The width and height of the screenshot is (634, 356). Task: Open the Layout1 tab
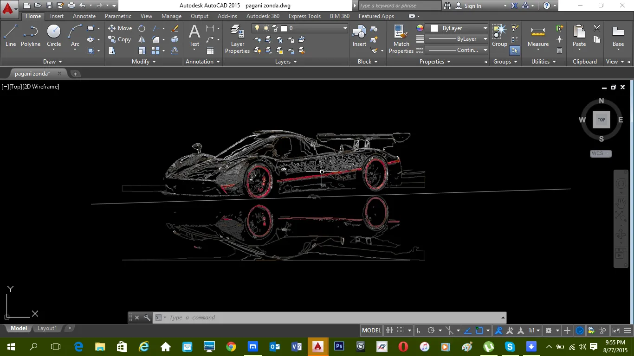coord(47,328)
